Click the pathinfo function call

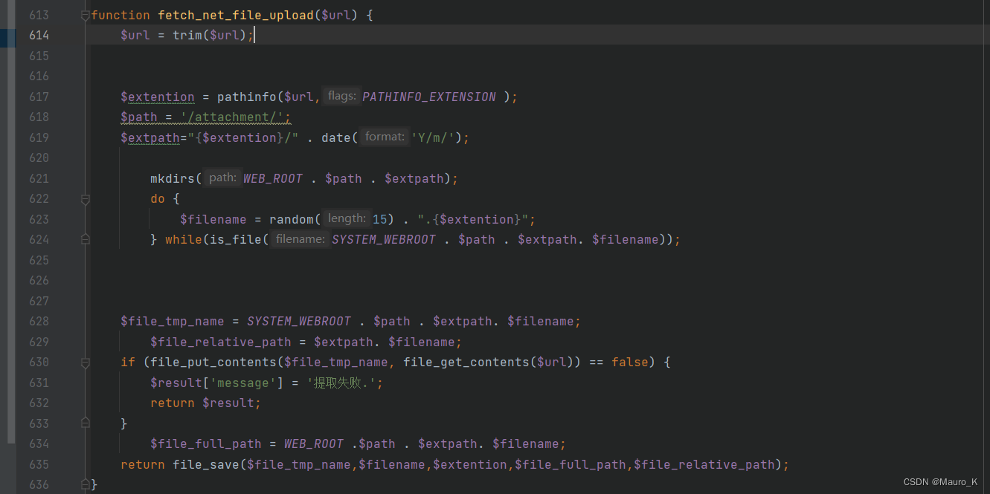[x=247, y=97]
